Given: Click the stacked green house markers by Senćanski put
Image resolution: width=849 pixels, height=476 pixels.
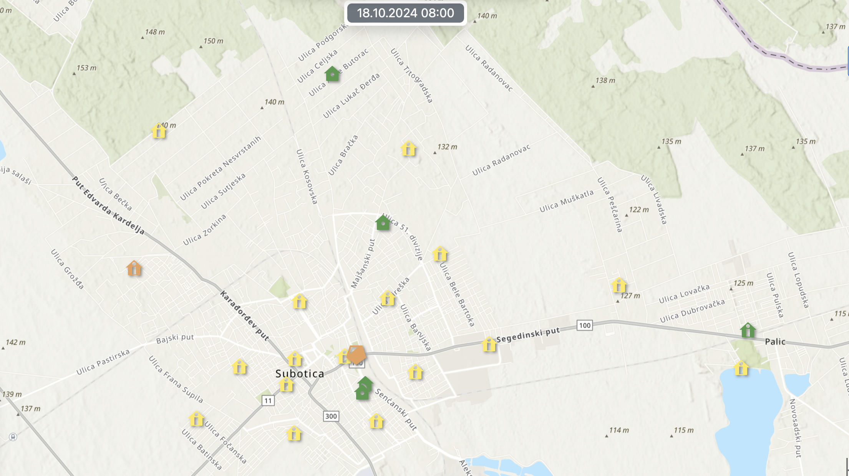Looking at the screenshot, I should (x=363, y=388).
